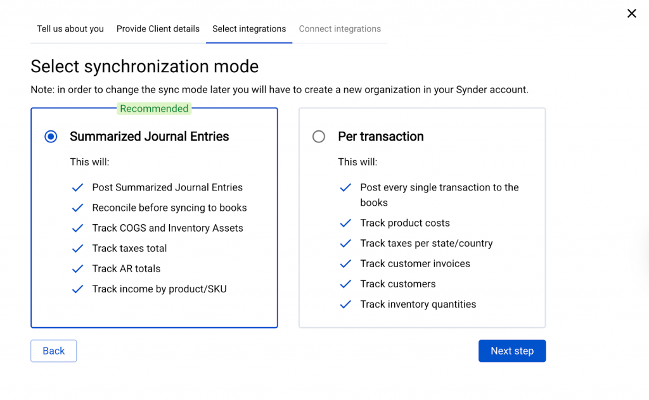Click checkmark beside Track COGS and Inventory
The image size is (649, 400).
[x=78, y=228]
